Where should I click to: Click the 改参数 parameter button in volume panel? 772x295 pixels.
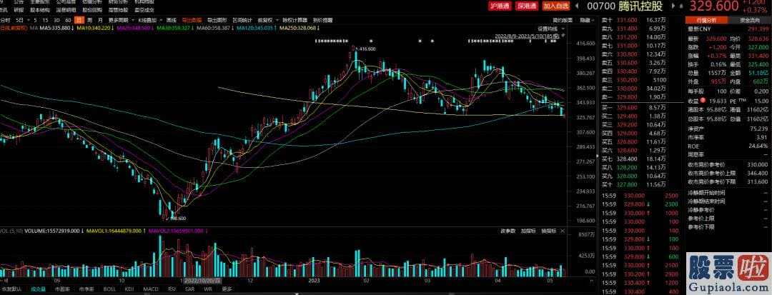(508, 231)
